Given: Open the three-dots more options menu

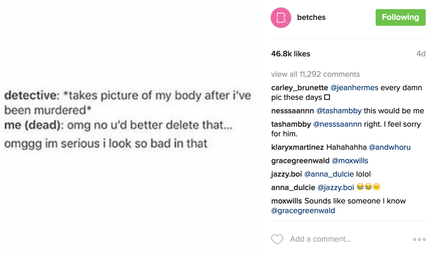Looking at the screenshot, I should click(x=419, y=239).
